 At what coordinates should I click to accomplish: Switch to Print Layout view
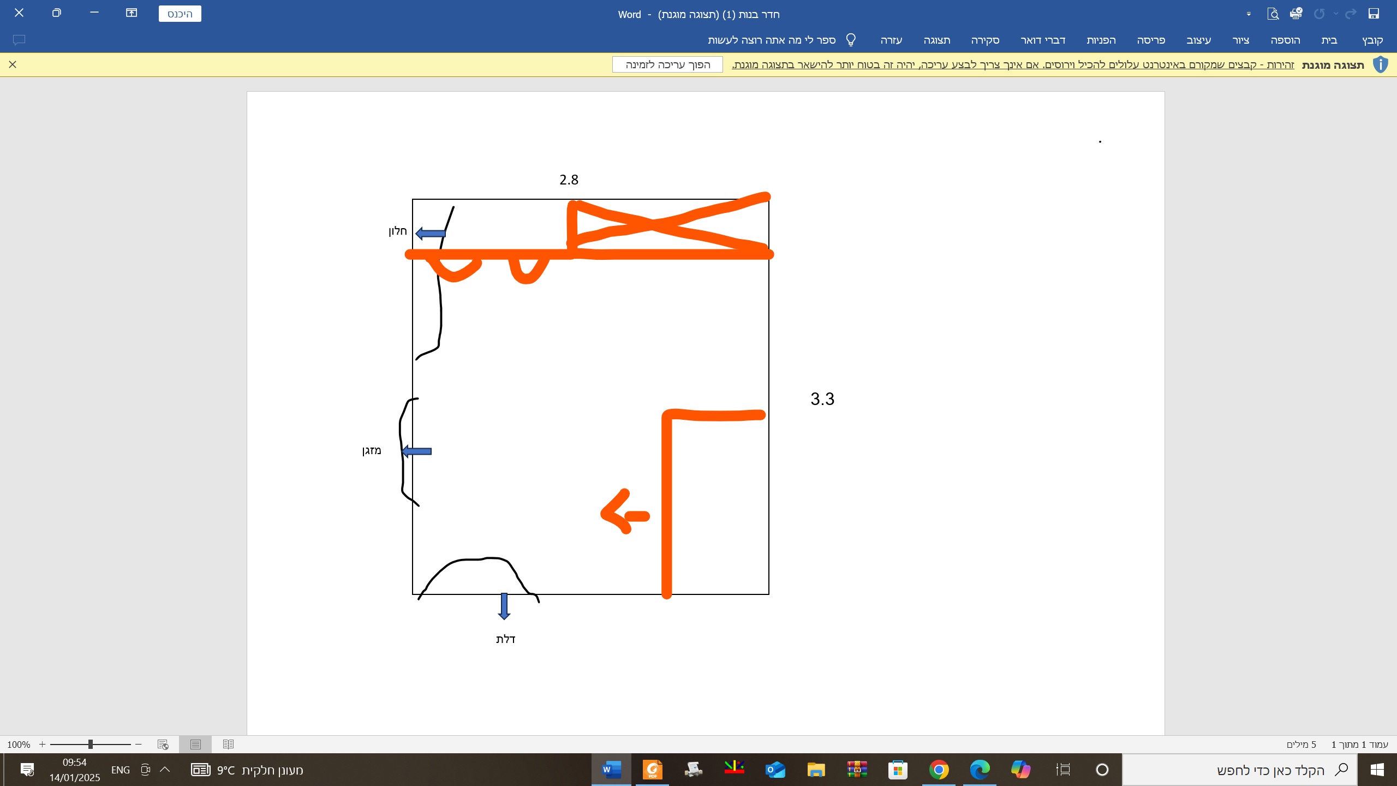[x=195, y=745]
